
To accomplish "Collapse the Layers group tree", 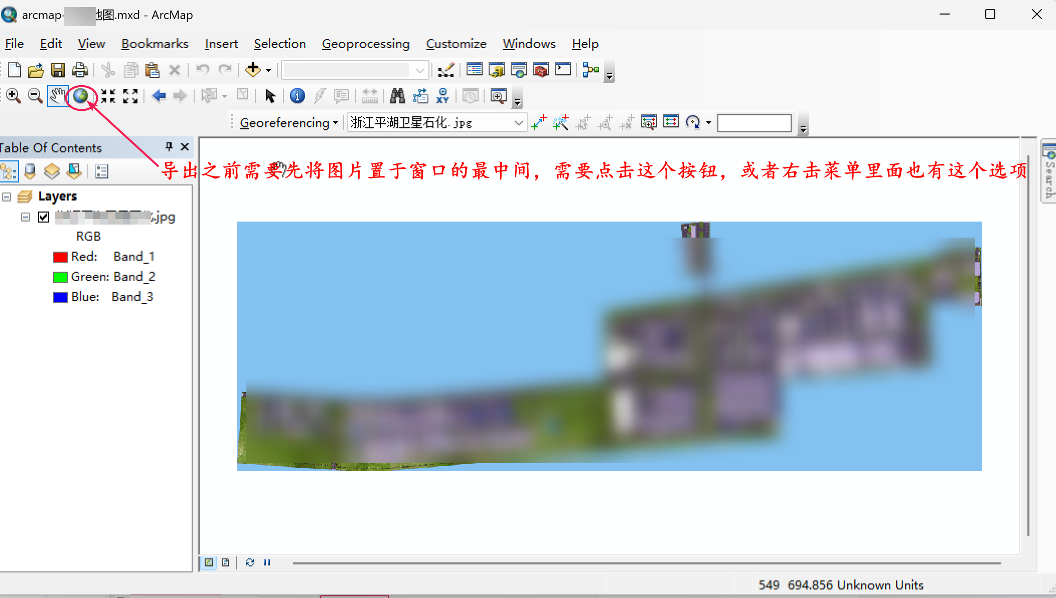I will tap(7, 196).
